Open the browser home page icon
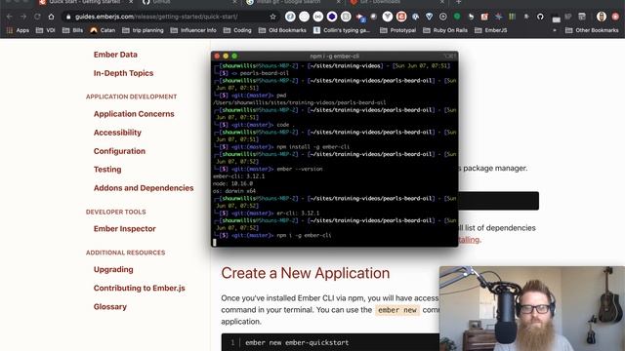This screenshot has width=625, height=351. click(51, 17)
